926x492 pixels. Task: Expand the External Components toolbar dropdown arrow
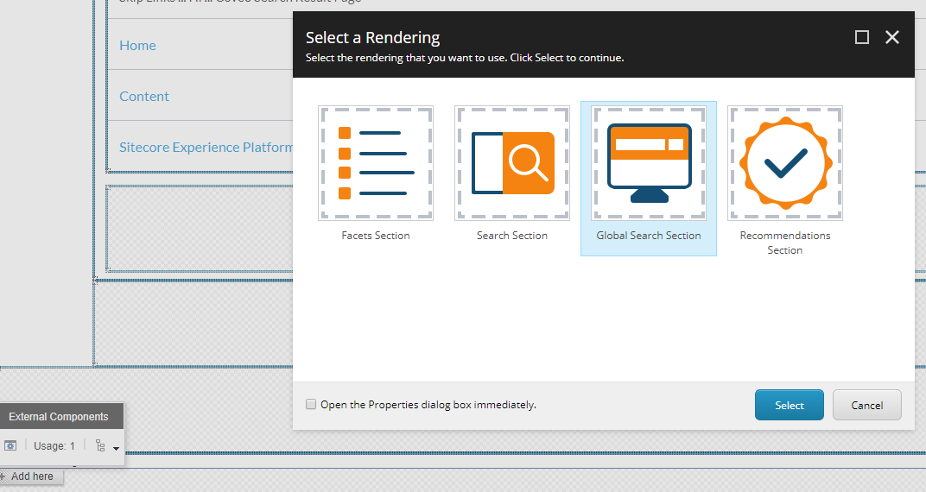point(116,448)
